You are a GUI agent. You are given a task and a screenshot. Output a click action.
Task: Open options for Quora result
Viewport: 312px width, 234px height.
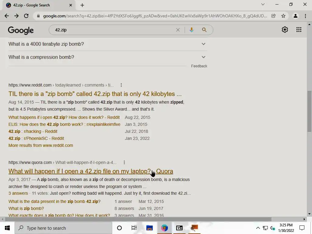124,163
